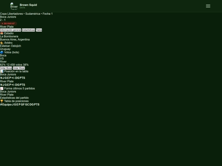Click the 'VS' text in the votes section

tap(2, 59)
